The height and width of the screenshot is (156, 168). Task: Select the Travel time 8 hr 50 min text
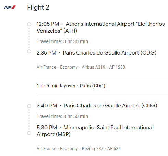coord(62,116)
